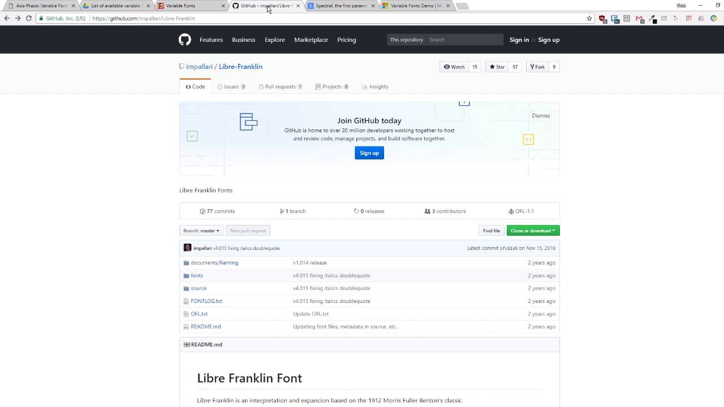Open the Issues tab
Screen dimensions: 724x407
coord(231,86)
